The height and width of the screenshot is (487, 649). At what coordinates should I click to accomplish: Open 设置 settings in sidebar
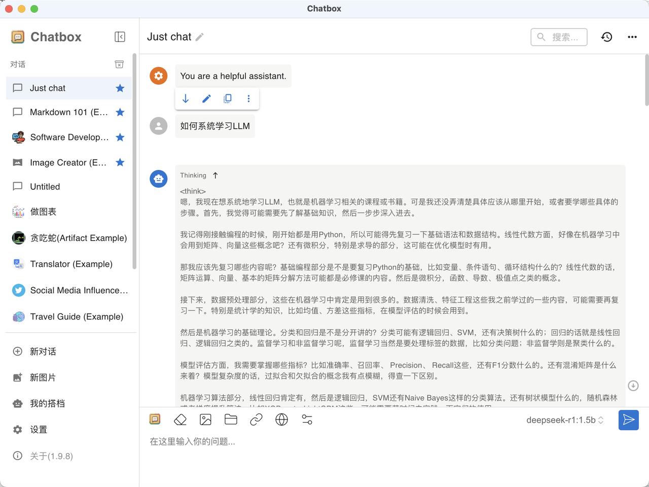pyautogui.click(x=38, y=430)
